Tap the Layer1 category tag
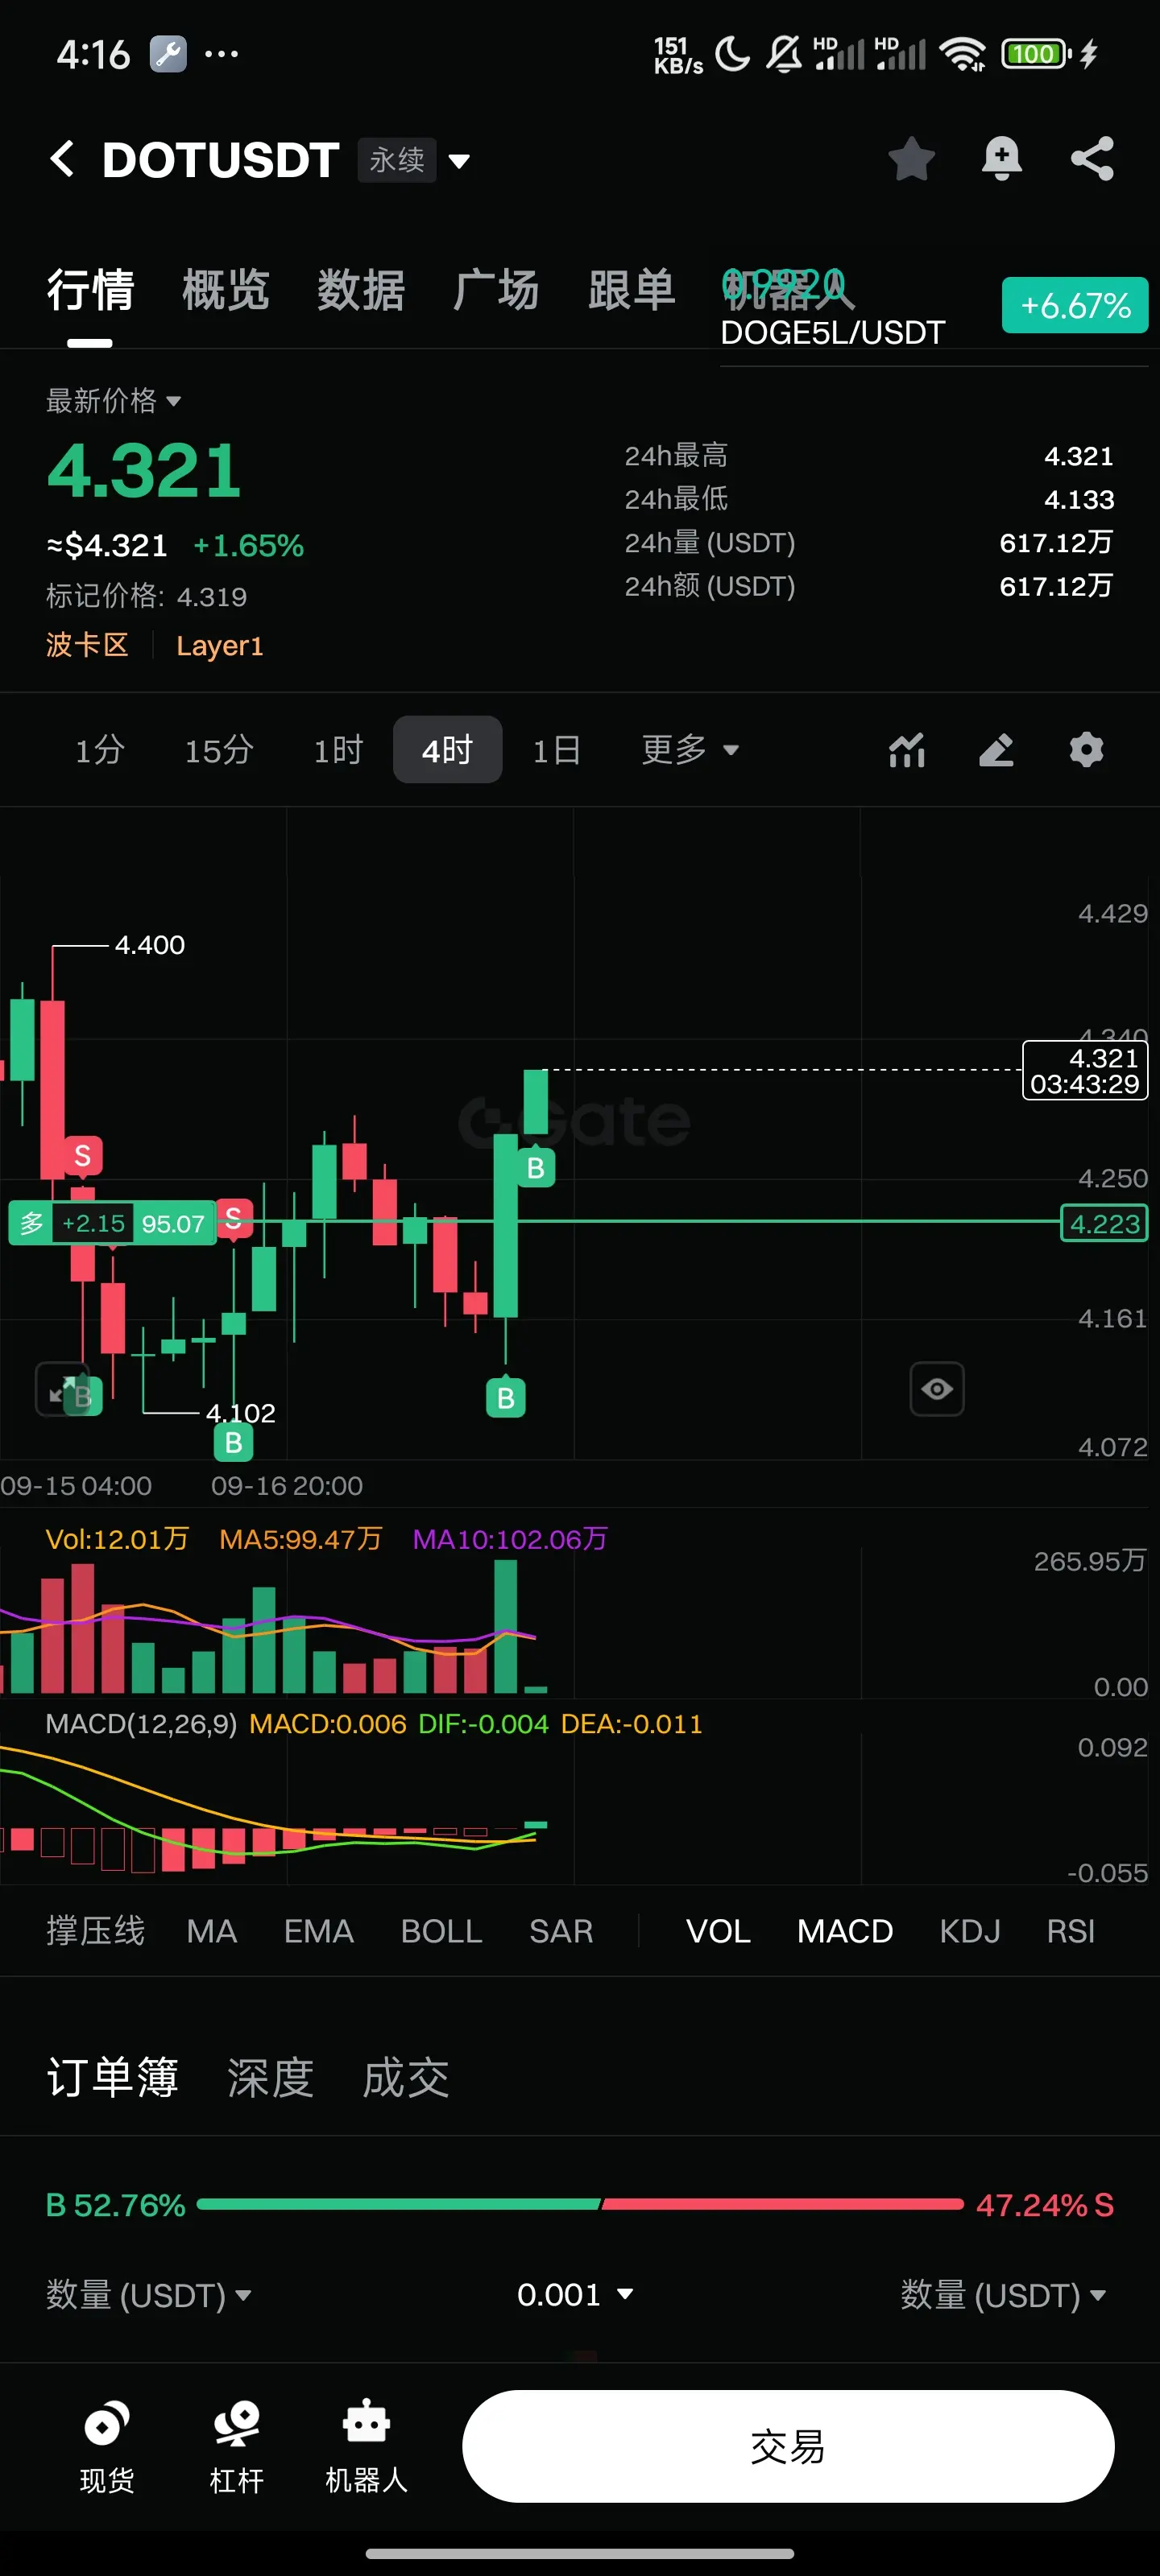This screenshot has height=2576, width=1160. click(219, 645)
